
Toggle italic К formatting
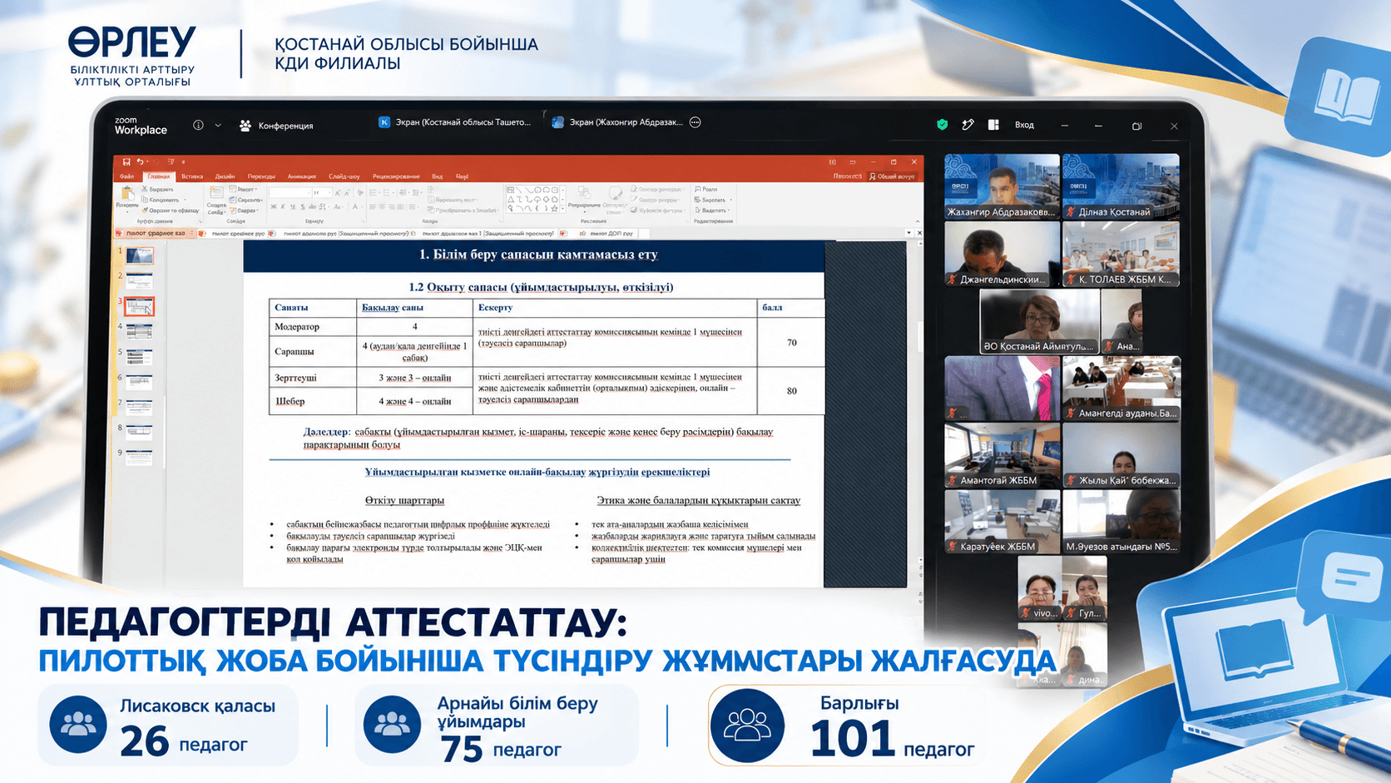[284, 206]
